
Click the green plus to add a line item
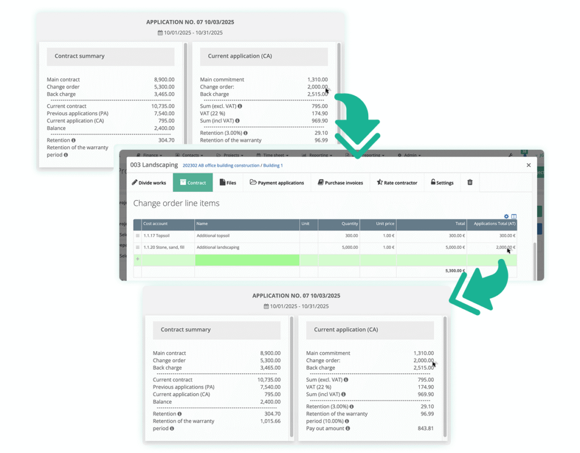point(138,259)
